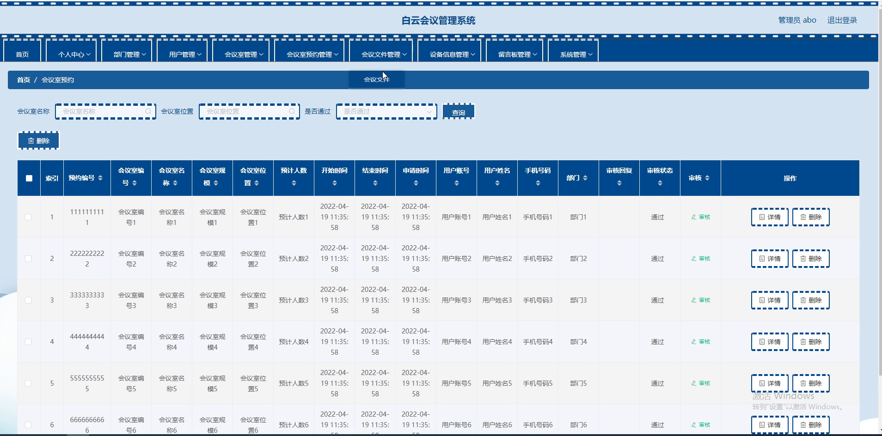Sort by 开始时间 column arrows

point(335,183)
